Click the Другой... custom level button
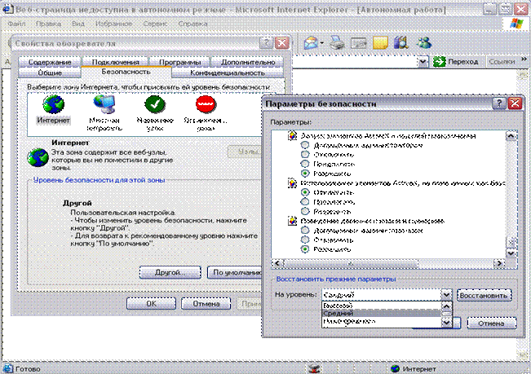 tap(170, 272)
